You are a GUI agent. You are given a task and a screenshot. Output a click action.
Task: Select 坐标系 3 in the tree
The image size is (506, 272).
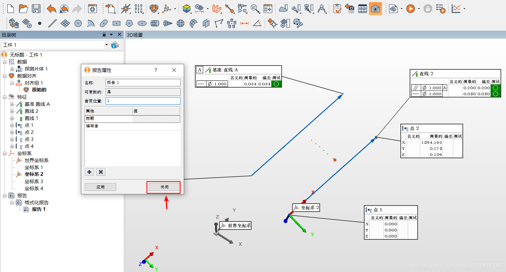point(34,181)
